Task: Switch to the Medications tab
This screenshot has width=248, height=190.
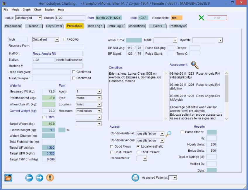Action: [x=137, y=26]
